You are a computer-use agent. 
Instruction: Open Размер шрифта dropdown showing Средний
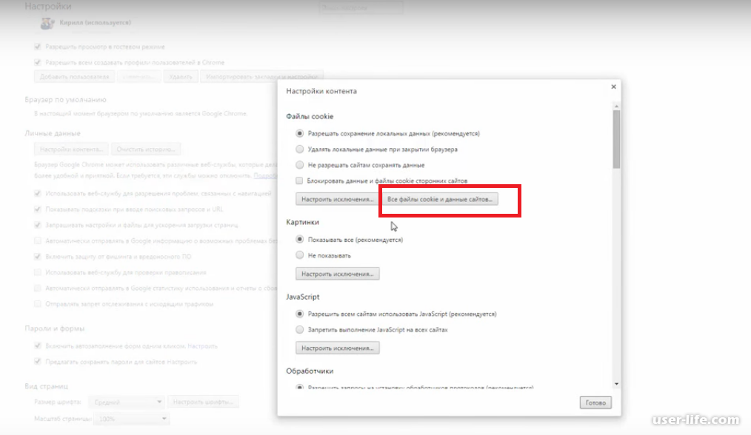(127, 402)
